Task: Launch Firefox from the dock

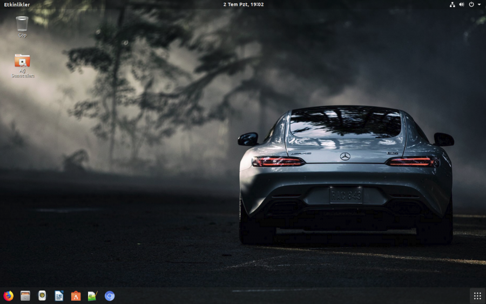Action: (8, 296)
